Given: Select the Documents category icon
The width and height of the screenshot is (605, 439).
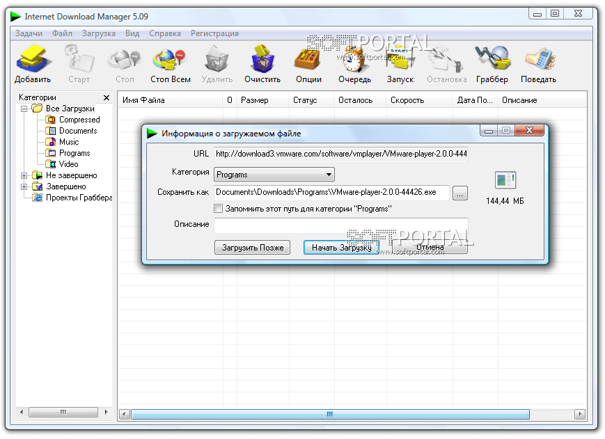Looking at the screenshot, I should tap(51, 131).
